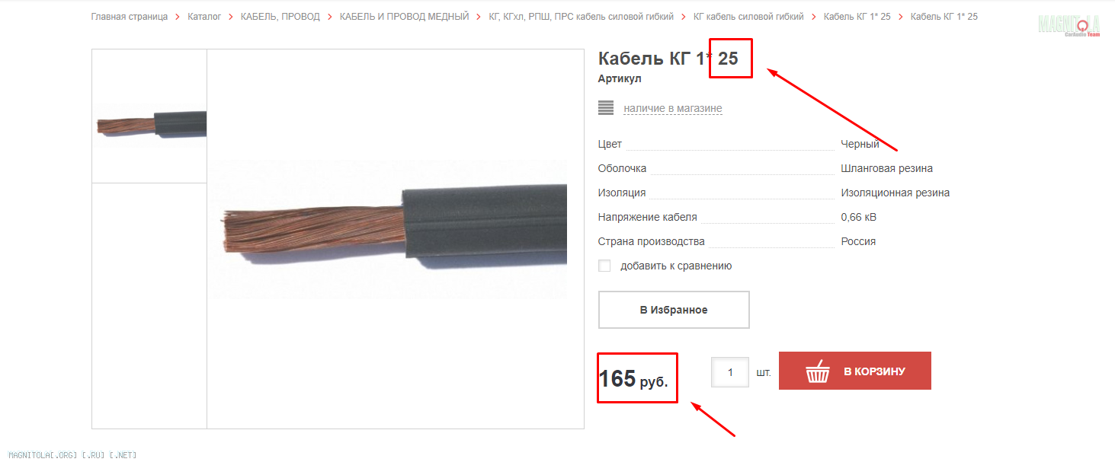
Task: Open the first Кабель КГ 1* 25 breadcrumb
Action: pyautogui.click(x=857, y=17)
